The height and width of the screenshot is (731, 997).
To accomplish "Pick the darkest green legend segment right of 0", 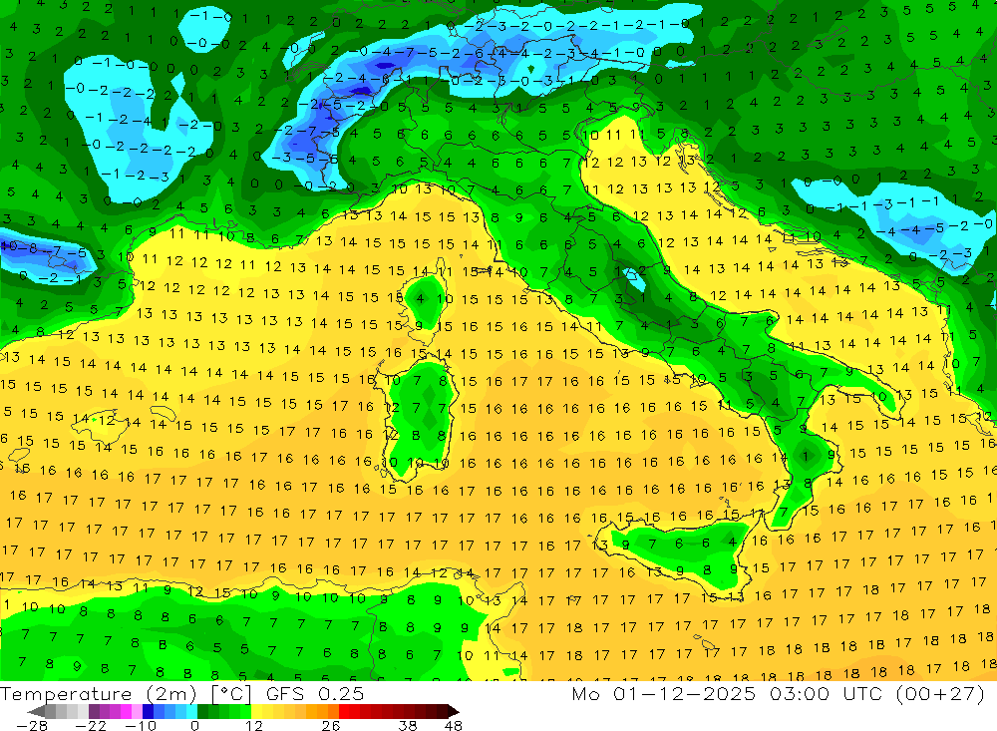I will point(202,711).
